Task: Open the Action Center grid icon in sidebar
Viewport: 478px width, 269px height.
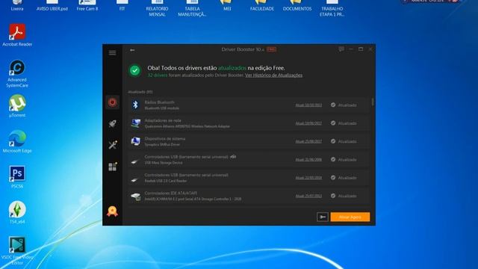Action: pos(113,167)
